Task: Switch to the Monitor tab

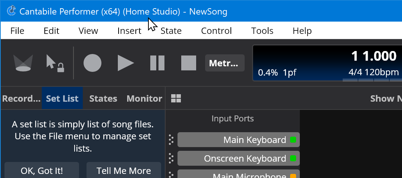Action: 144,99
